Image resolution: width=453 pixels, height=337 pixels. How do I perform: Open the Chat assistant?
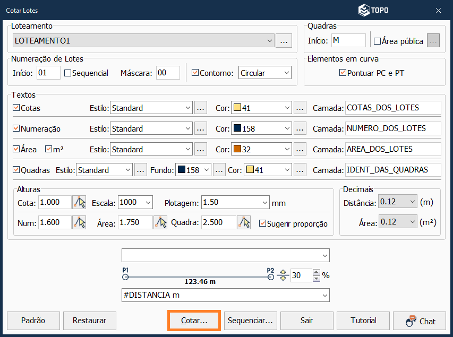click(x=420, y=321)
